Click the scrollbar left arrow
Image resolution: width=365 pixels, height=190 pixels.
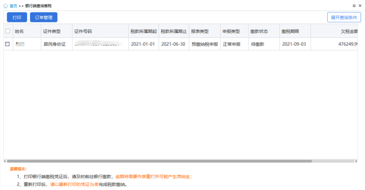point(5,161)
